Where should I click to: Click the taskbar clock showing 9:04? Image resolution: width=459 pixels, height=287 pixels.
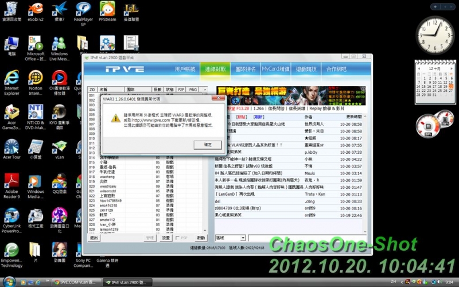(x=449, y=282)
